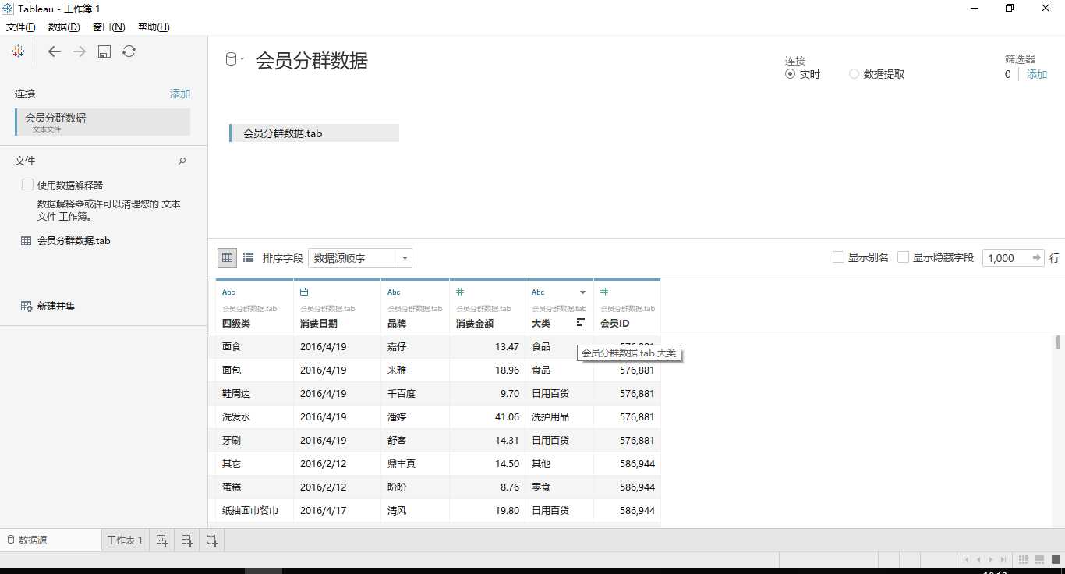The height and width of the screenshot is (574, 1065).
Task: Click the cell 洗发水 in 四级类 column
Action: point(255,417)
